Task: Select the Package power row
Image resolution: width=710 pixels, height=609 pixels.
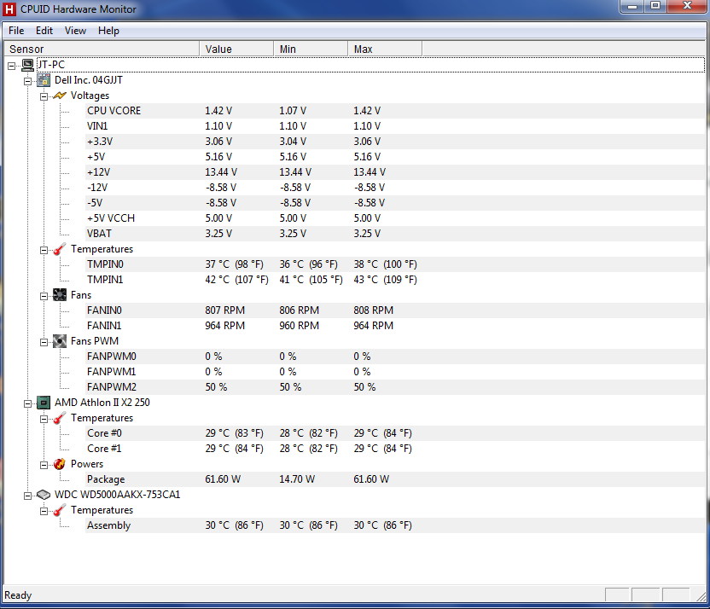Action: (x=106, y=479)
